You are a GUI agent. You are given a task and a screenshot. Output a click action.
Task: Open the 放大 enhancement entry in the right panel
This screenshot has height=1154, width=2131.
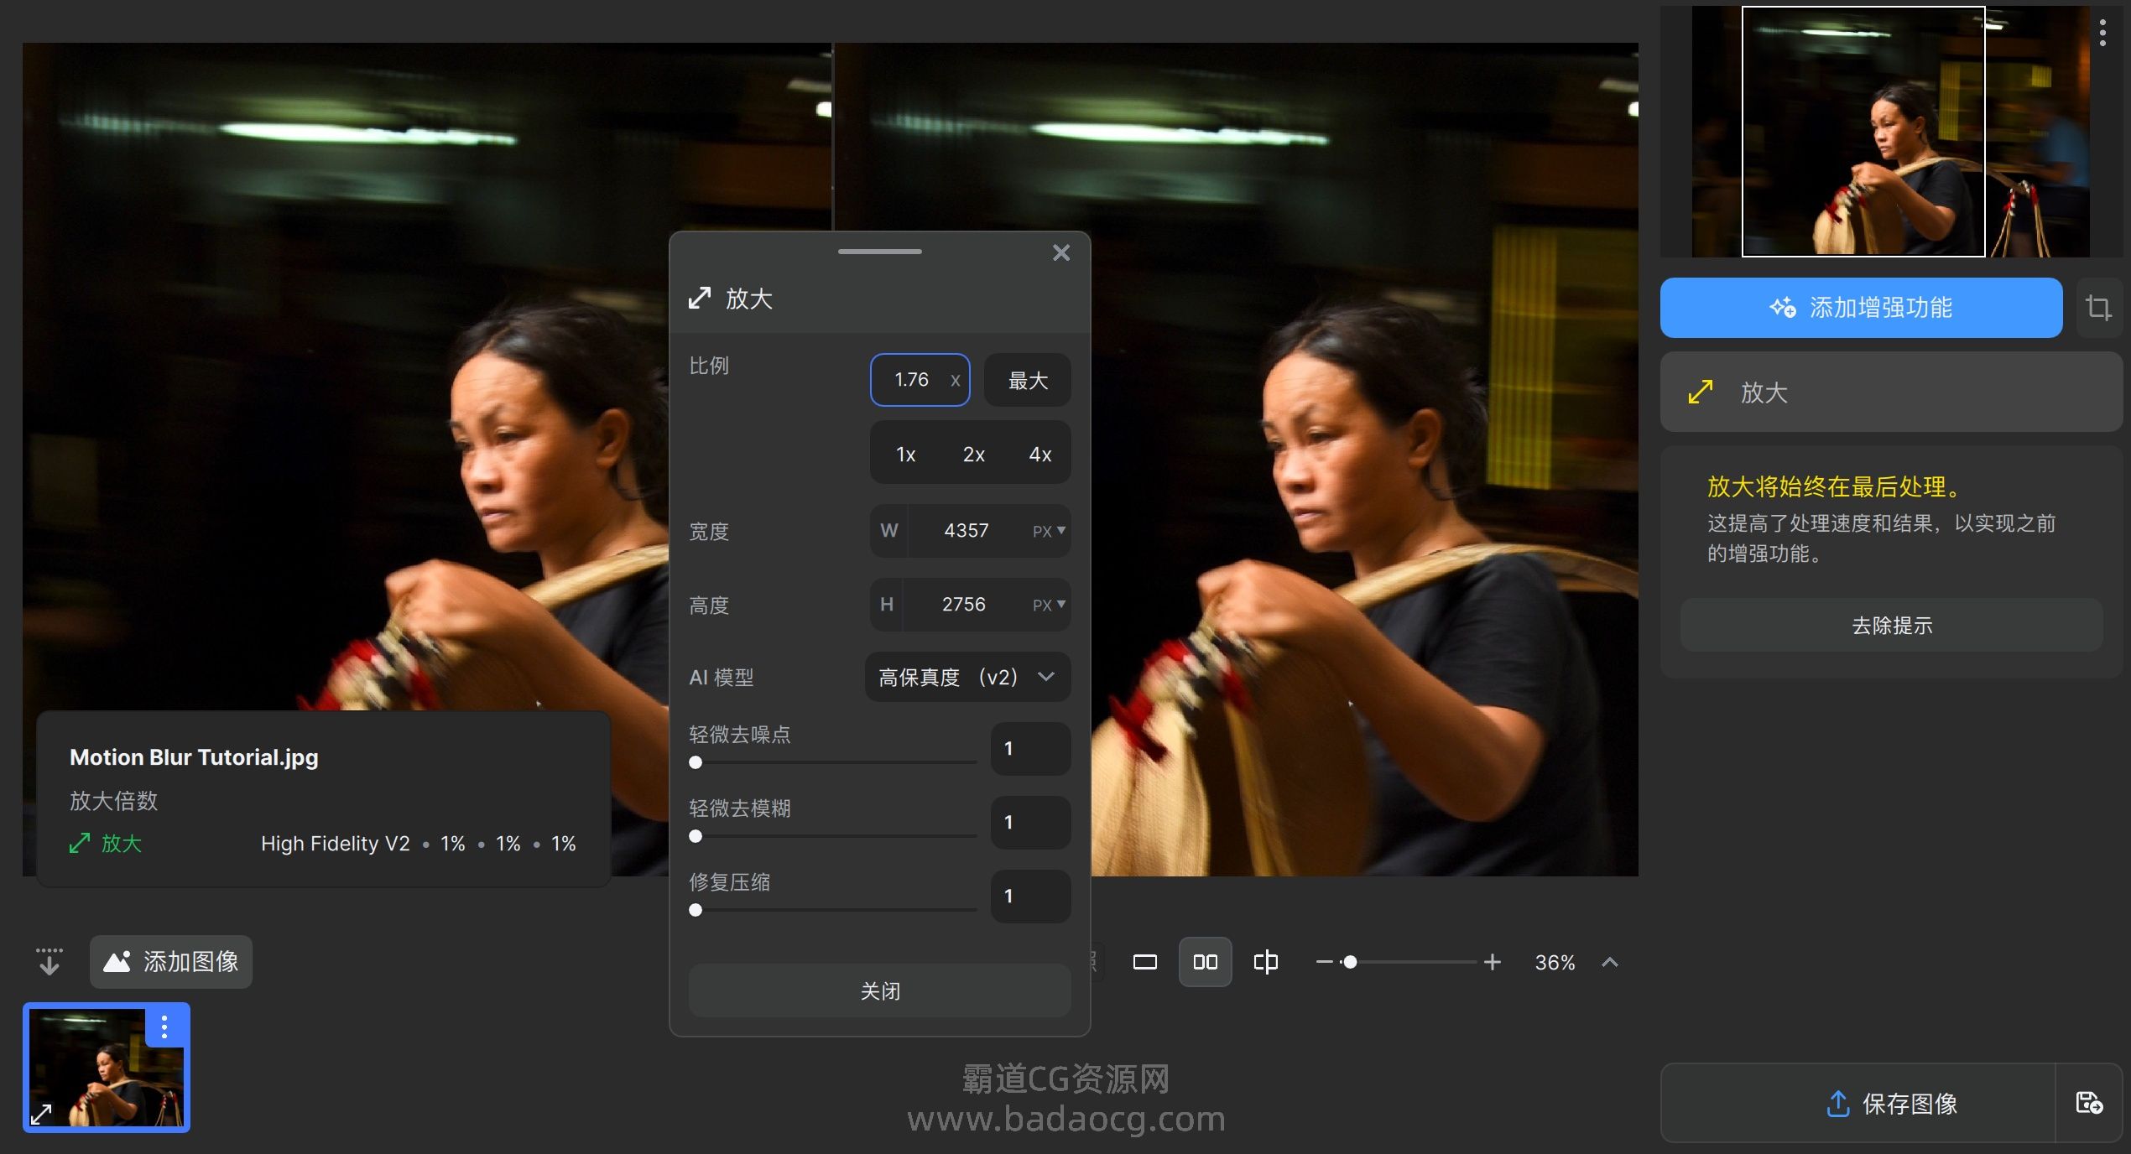pos(1890,392)
